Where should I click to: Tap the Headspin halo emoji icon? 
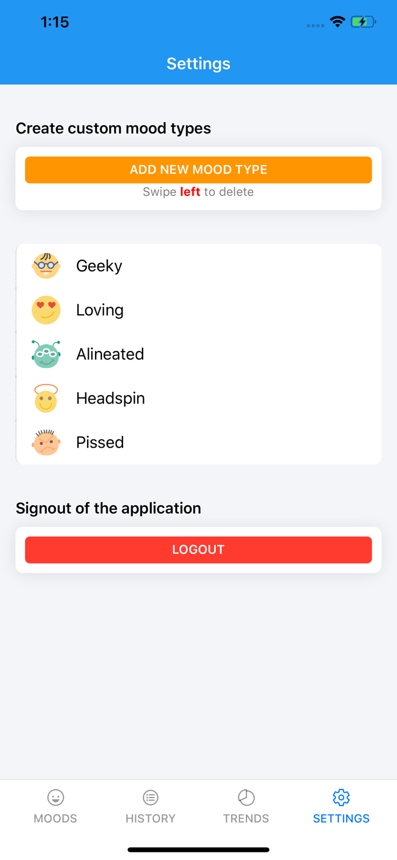46,398
